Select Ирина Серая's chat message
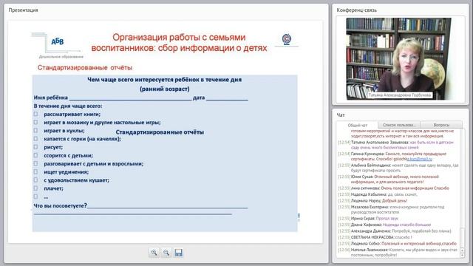Viewport: 473px width, 266px height. [x=368, y=219]
